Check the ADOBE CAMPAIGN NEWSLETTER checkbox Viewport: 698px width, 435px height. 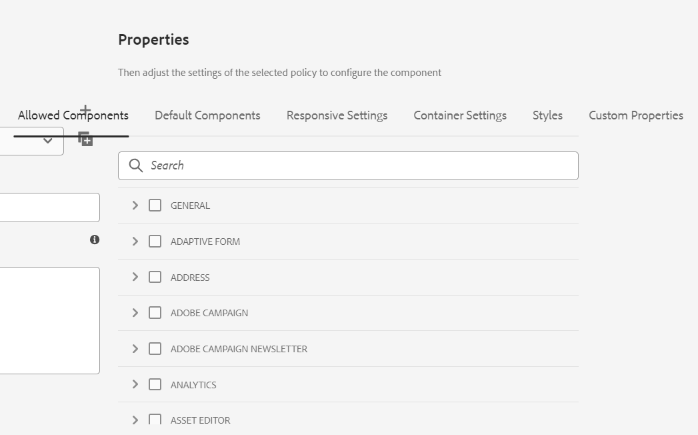[155, 349]
